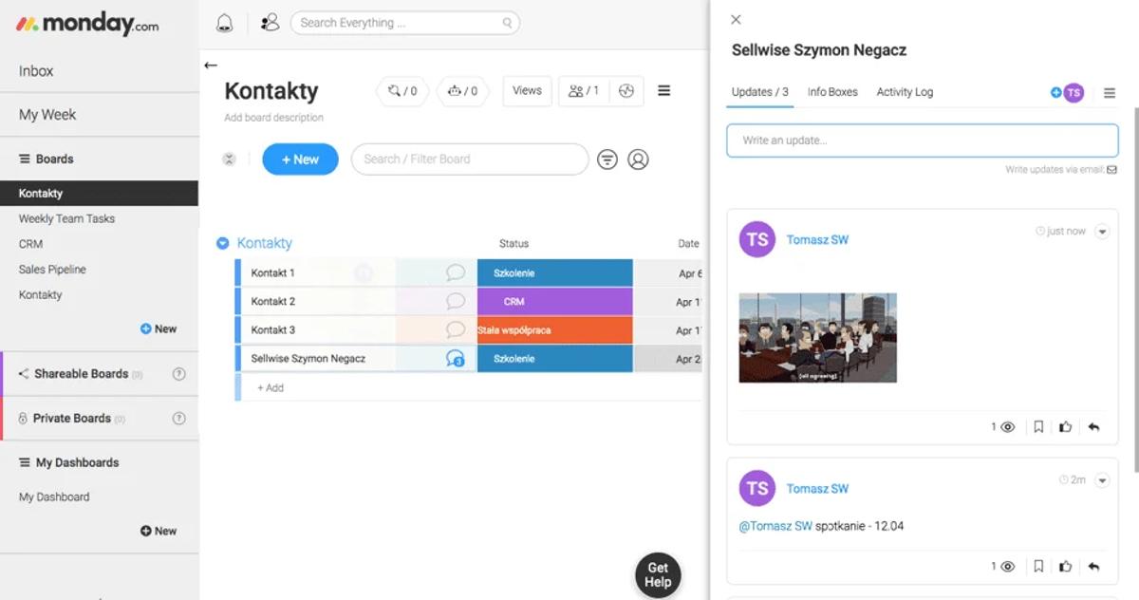1139x600 pixels.
Task: Reply to the spotkanie 12.04 update
Action: tap(1093, 567)
